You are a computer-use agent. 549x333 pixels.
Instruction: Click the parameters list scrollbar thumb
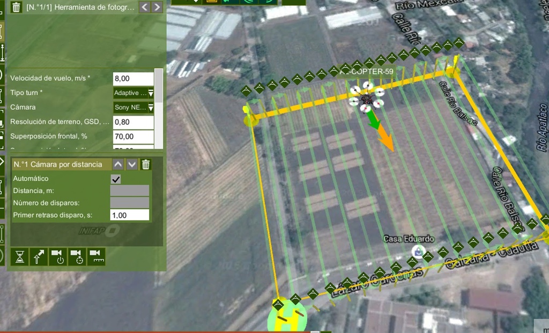coord(159,85)
